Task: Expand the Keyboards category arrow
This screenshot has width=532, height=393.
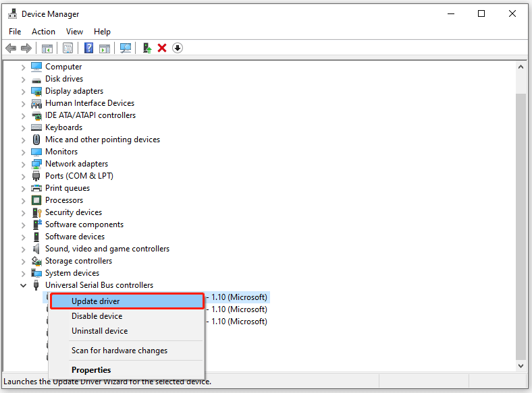Action: 24,127
